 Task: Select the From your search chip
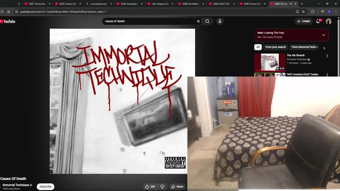[x=275, y=47]
